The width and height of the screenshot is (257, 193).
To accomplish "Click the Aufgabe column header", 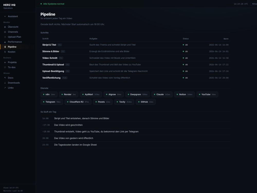I will 93,39.
